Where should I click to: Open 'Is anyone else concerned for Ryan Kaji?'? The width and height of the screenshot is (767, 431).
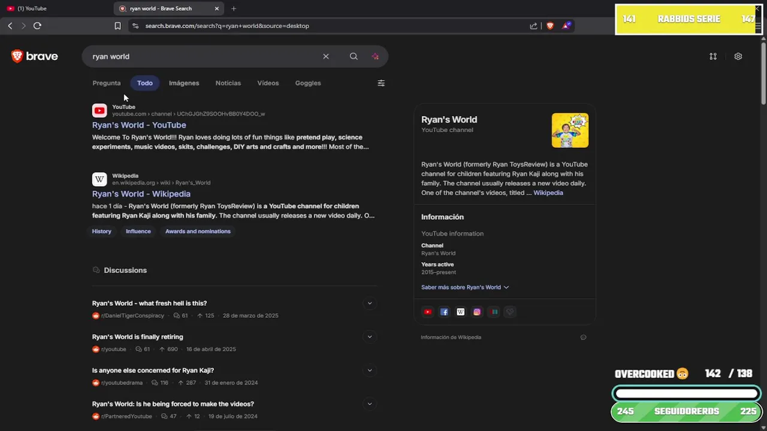point(153,371)
